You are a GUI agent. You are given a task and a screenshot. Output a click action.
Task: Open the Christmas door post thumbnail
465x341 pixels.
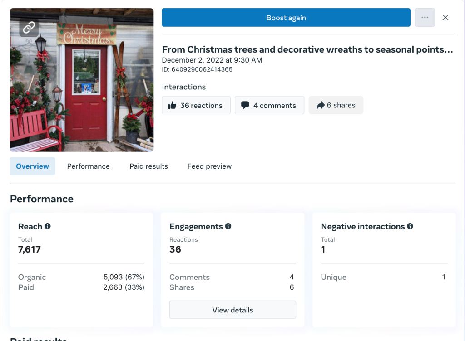(82, 80)
